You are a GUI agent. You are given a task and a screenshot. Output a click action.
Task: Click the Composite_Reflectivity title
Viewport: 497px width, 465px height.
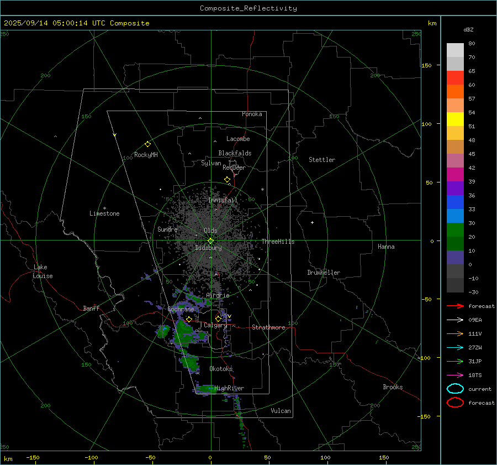(248, 8)
